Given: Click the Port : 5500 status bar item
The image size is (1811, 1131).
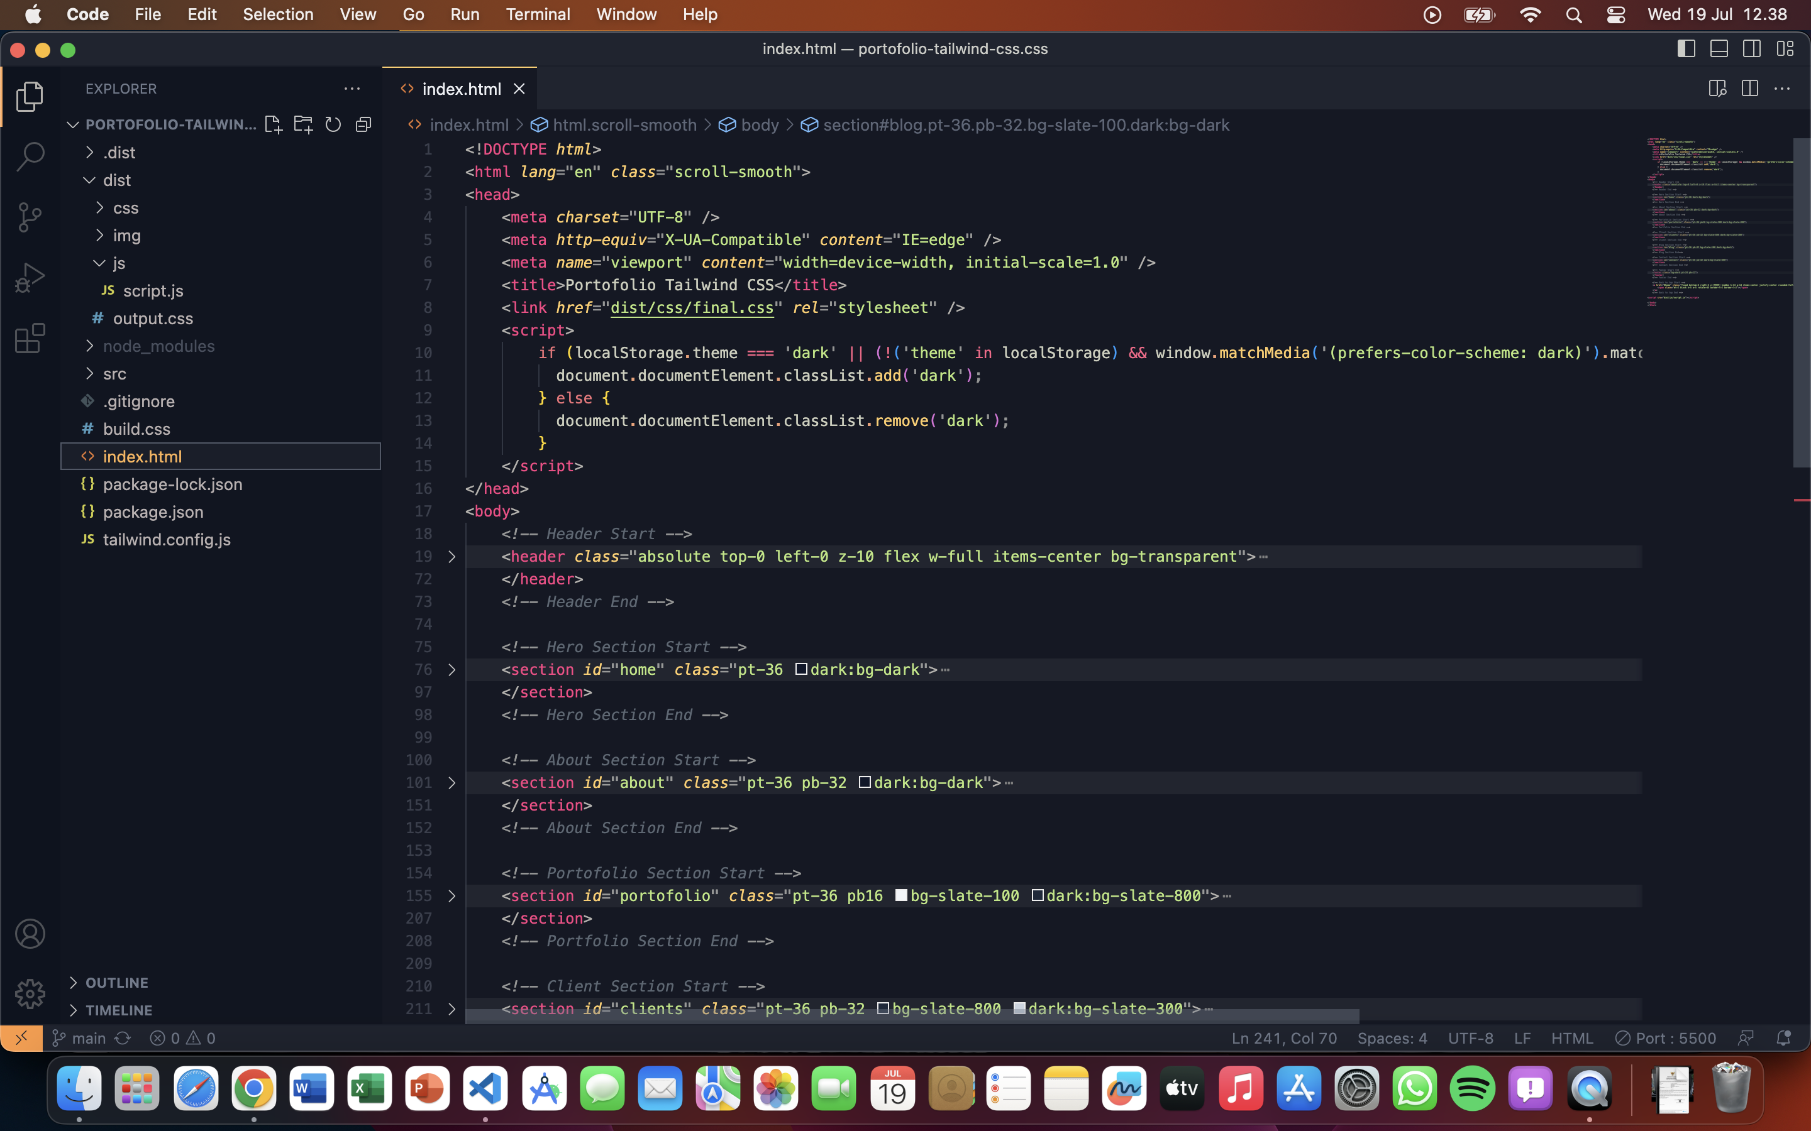Looking at the screenshot, I should point(1664,1037).
